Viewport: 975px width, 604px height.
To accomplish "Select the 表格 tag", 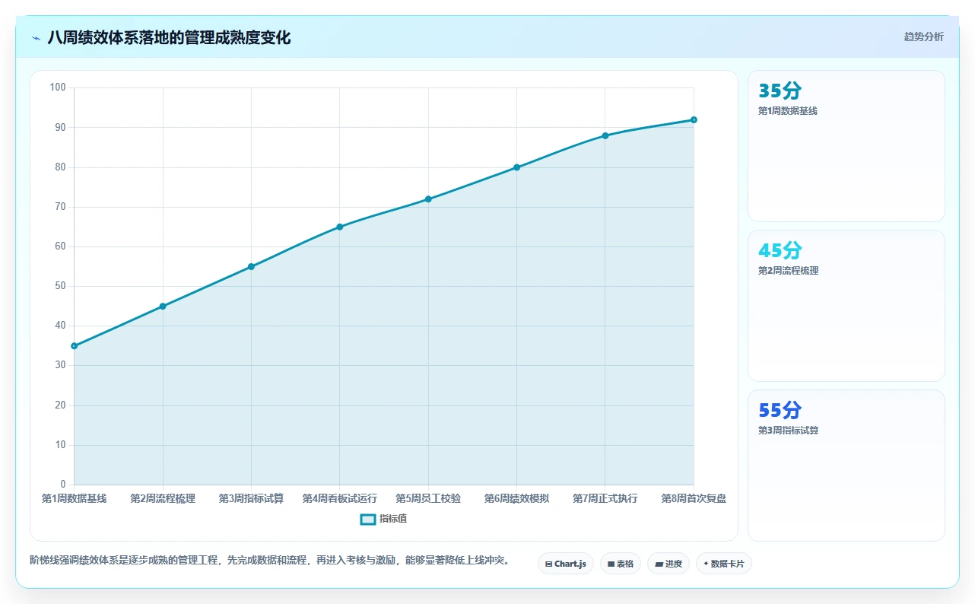I will click(x=620, y=564).
